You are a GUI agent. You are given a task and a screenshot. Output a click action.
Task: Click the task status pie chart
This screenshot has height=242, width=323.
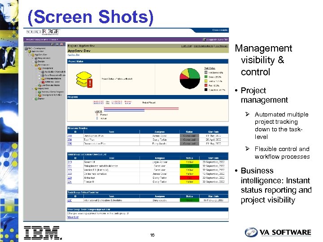click(190, 78)
